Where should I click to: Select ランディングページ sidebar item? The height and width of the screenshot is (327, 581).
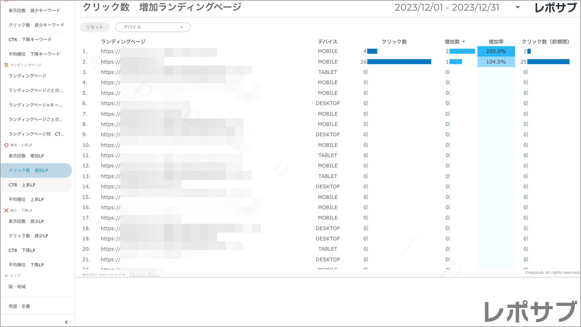(x=27, y=76)
